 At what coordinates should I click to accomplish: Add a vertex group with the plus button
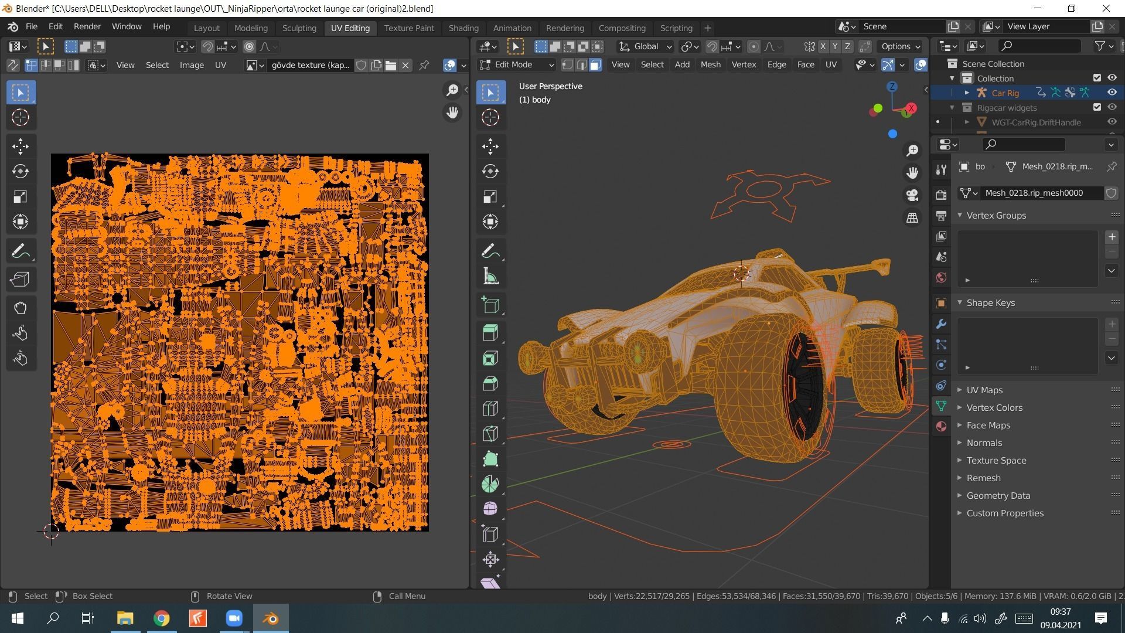coord(1112,237)
